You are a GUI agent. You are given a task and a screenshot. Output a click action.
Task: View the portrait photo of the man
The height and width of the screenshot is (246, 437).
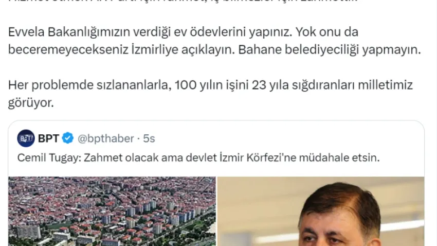[321, 212]
